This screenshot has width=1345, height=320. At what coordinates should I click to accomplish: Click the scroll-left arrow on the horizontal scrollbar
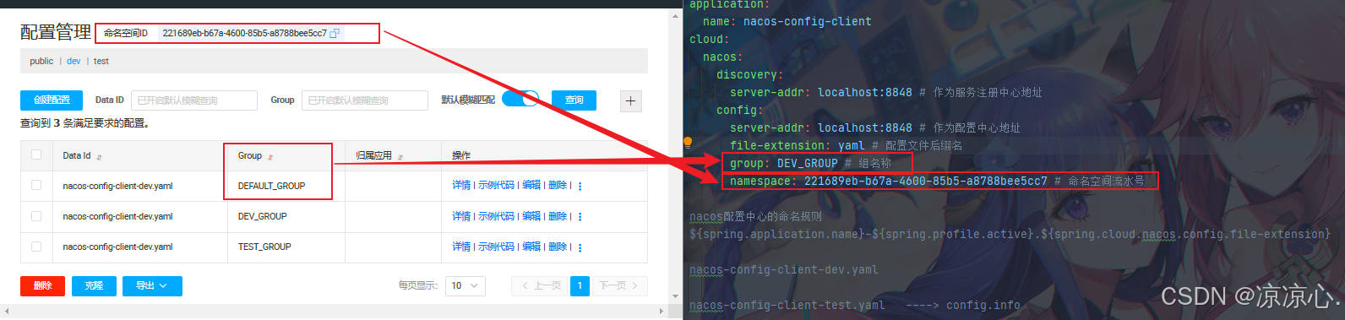pyautogui.click(x=7, y=312)
